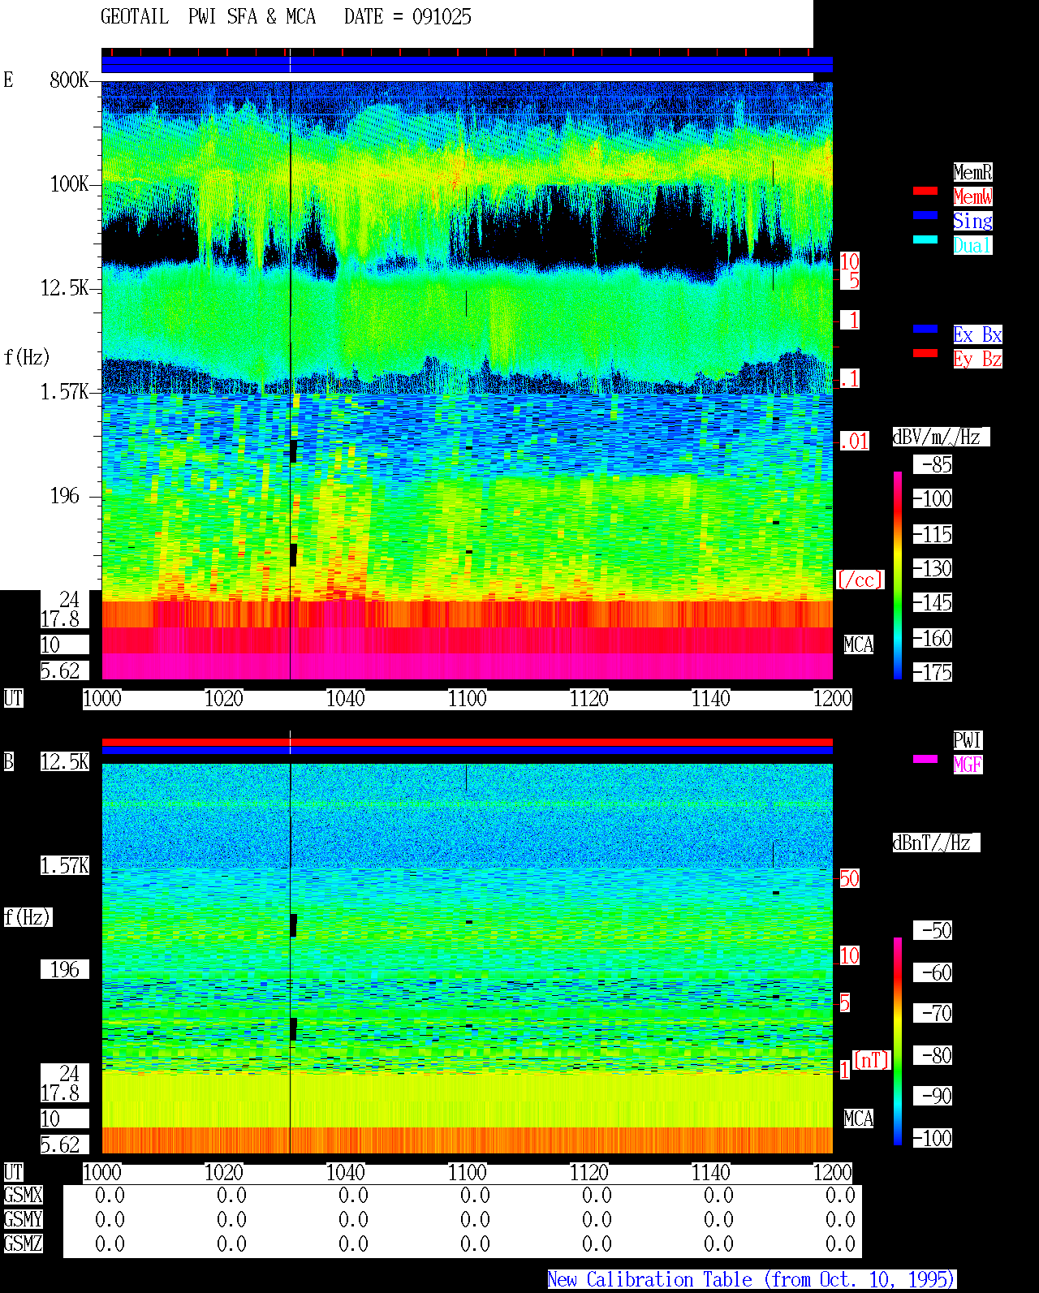Click the magenta MGF legend swatch
This screenshot has width=1039, height=1293.
pos(925,759)
